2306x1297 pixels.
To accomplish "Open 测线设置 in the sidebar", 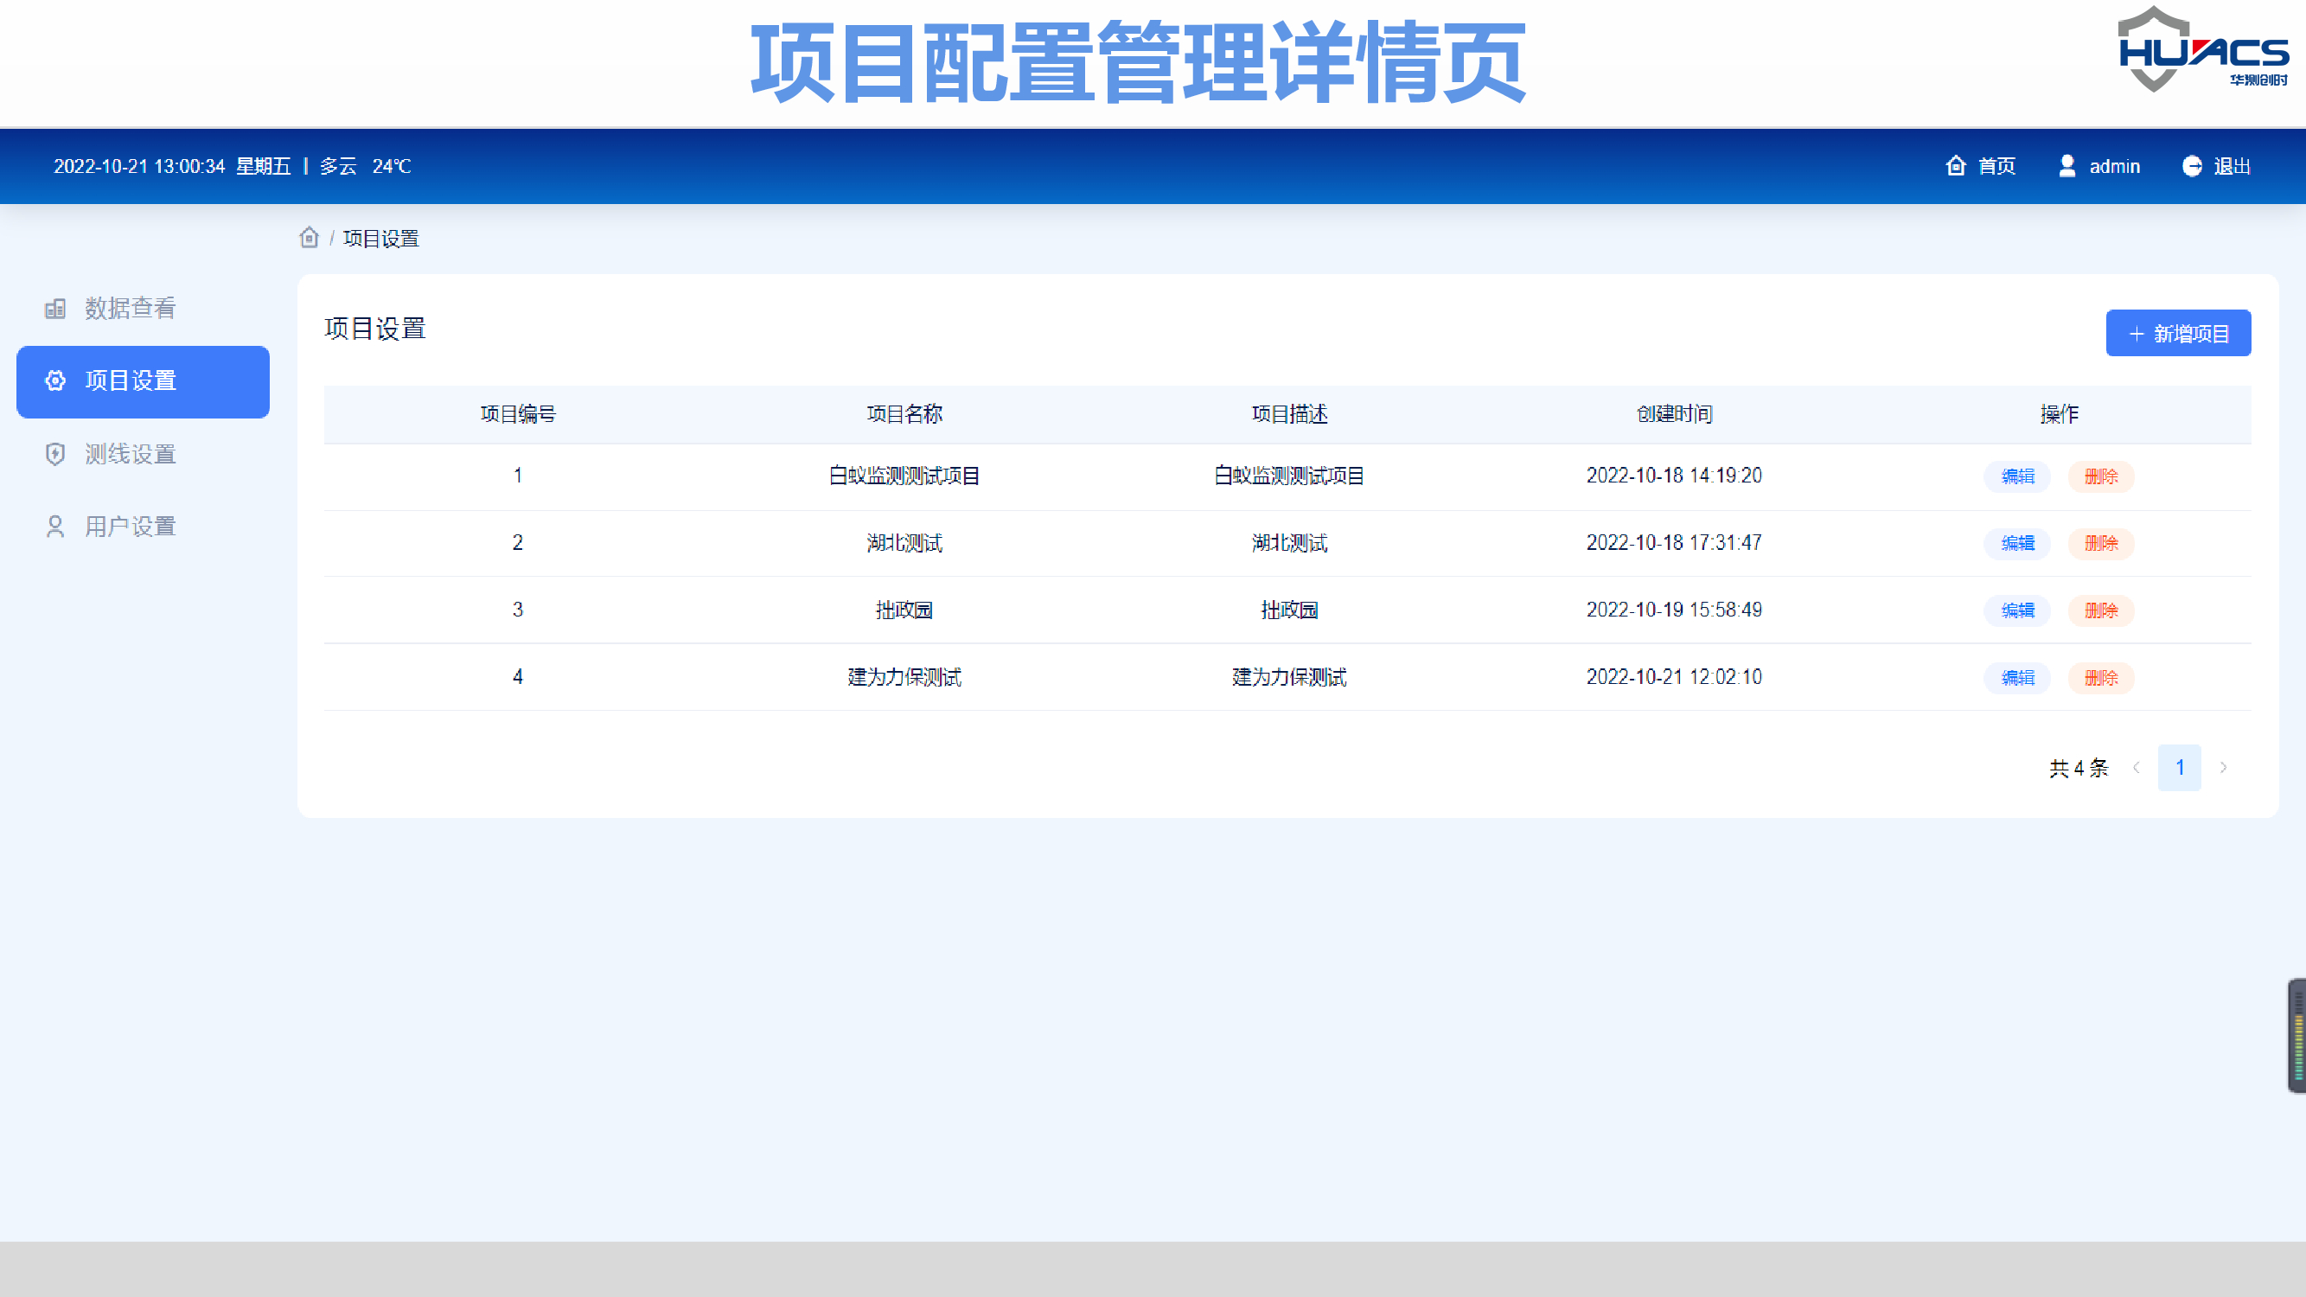I will click(130, 454).
